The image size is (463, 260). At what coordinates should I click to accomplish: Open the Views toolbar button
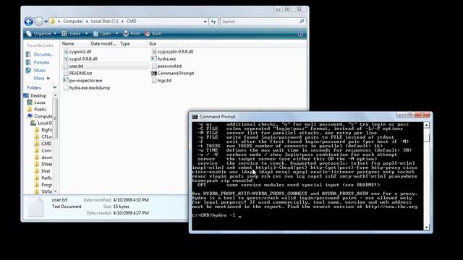click(71, 34)
